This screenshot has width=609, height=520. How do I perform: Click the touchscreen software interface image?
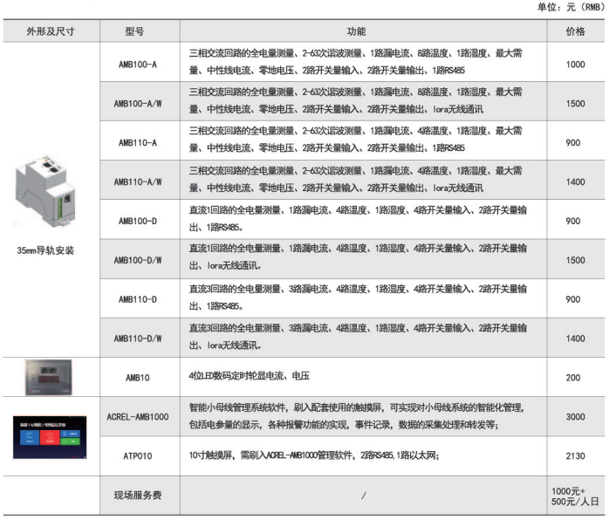(50, 434)
